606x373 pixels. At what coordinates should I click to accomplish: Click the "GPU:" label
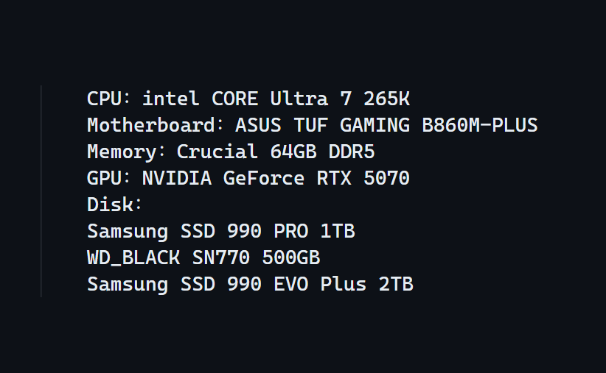(x=109, y=178)
